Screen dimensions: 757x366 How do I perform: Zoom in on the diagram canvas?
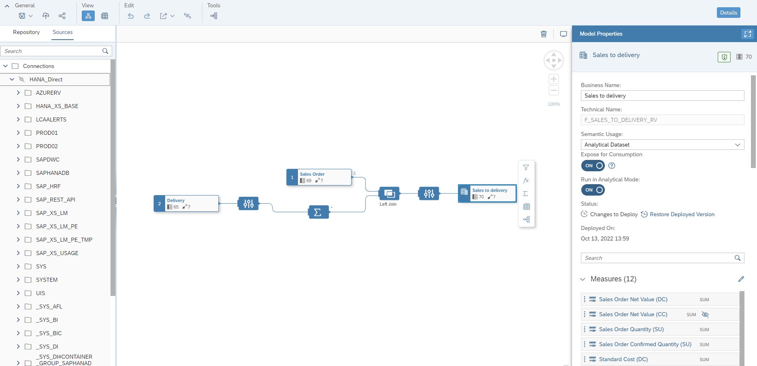click(553, 79)
